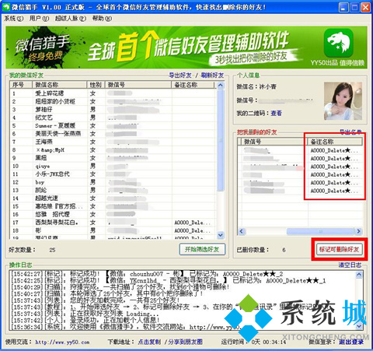Click the 备注名称 header in the deleted-friends list
Image resolution: width=373 pixels, height=351 pixels.
(335, 142)
